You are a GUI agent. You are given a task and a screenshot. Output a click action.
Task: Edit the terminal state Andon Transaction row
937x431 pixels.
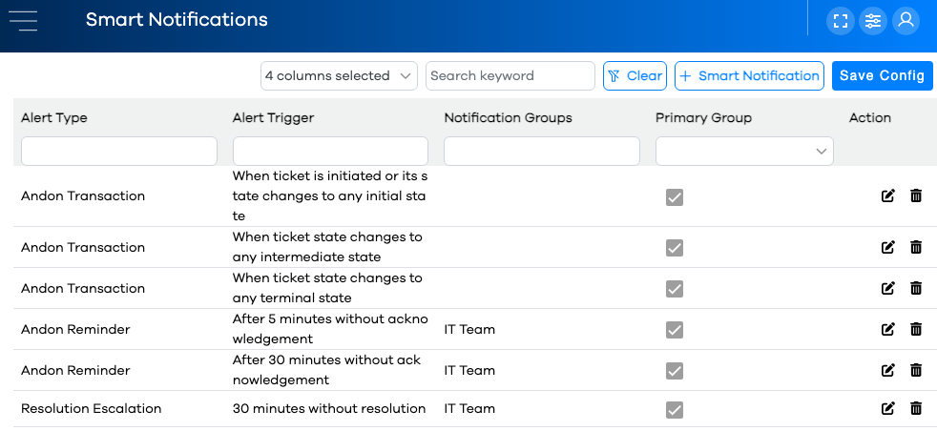pos(888,288)
